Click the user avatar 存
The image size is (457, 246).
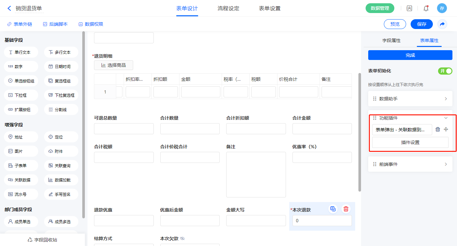(x=442, y=8)
